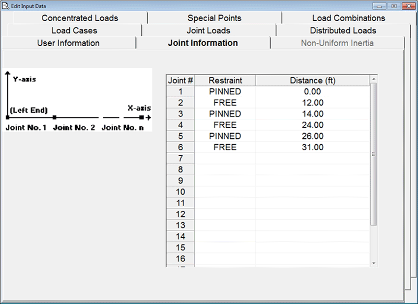
Task: Click the window title bar application icon
Action: [x=6, y=6]
